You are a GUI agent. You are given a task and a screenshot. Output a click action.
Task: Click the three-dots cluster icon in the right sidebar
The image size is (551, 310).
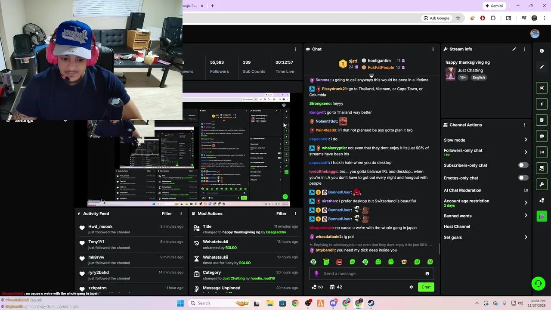pos(542,200)
